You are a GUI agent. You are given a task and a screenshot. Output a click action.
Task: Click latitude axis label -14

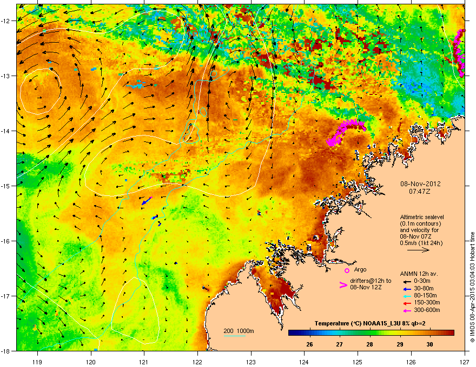point(6,131)
